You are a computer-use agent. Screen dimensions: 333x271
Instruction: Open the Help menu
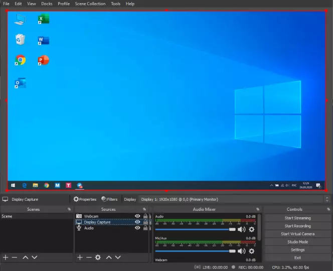130,4
